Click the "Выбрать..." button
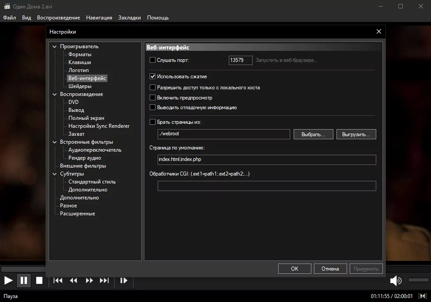The height and width of the screenshot is (302, 431). click(313, 134)
